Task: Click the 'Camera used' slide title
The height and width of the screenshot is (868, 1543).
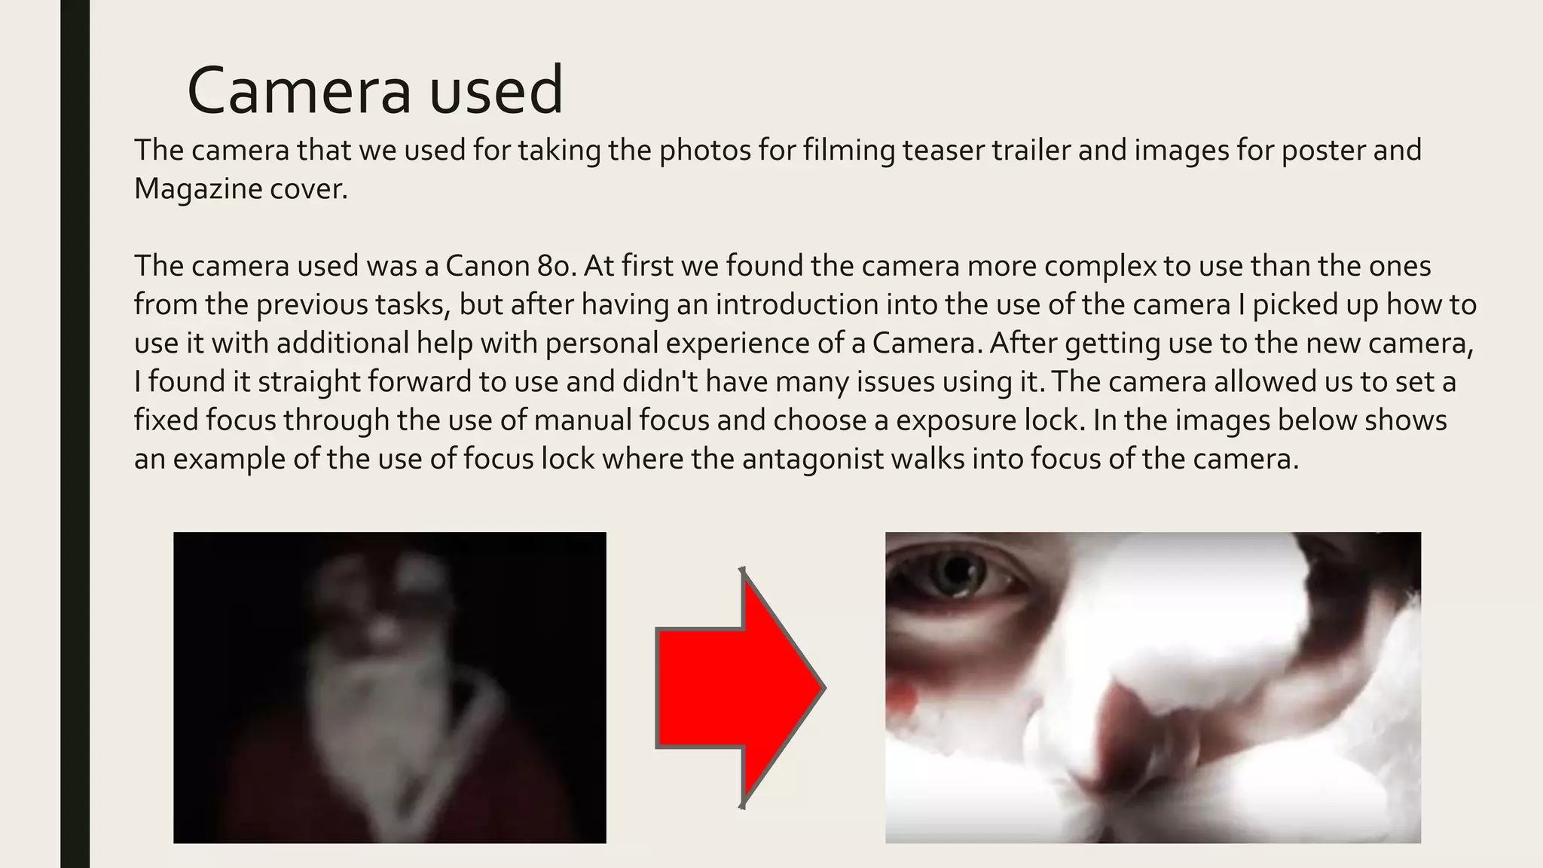Action: 374,90
